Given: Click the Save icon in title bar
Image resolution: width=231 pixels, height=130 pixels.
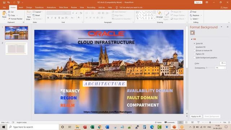Looking at the screenshot, I should click(x=4, y=3).
